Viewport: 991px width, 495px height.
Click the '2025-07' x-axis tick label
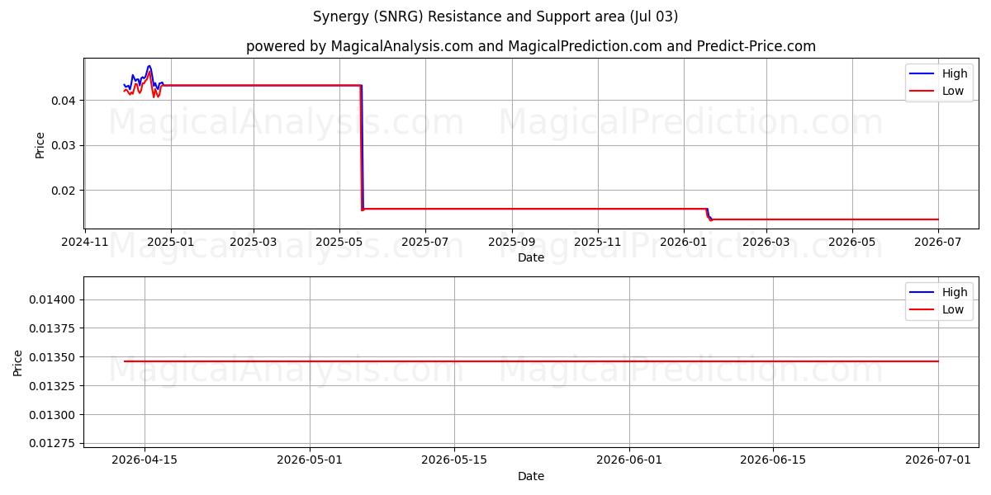[x=425, y=242]
